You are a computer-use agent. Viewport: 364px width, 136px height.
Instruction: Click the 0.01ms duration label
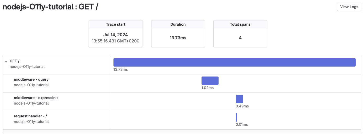(x=242, y=124)
